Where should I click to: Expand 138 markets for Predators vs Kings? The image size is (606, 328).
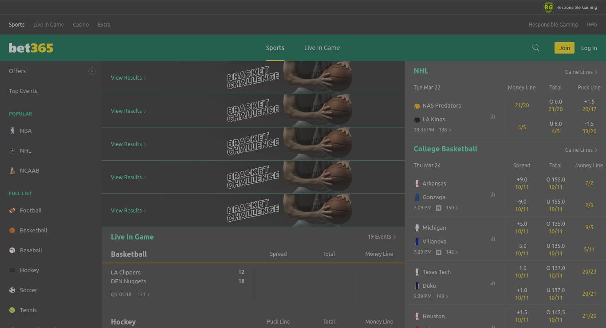(445, 130)
